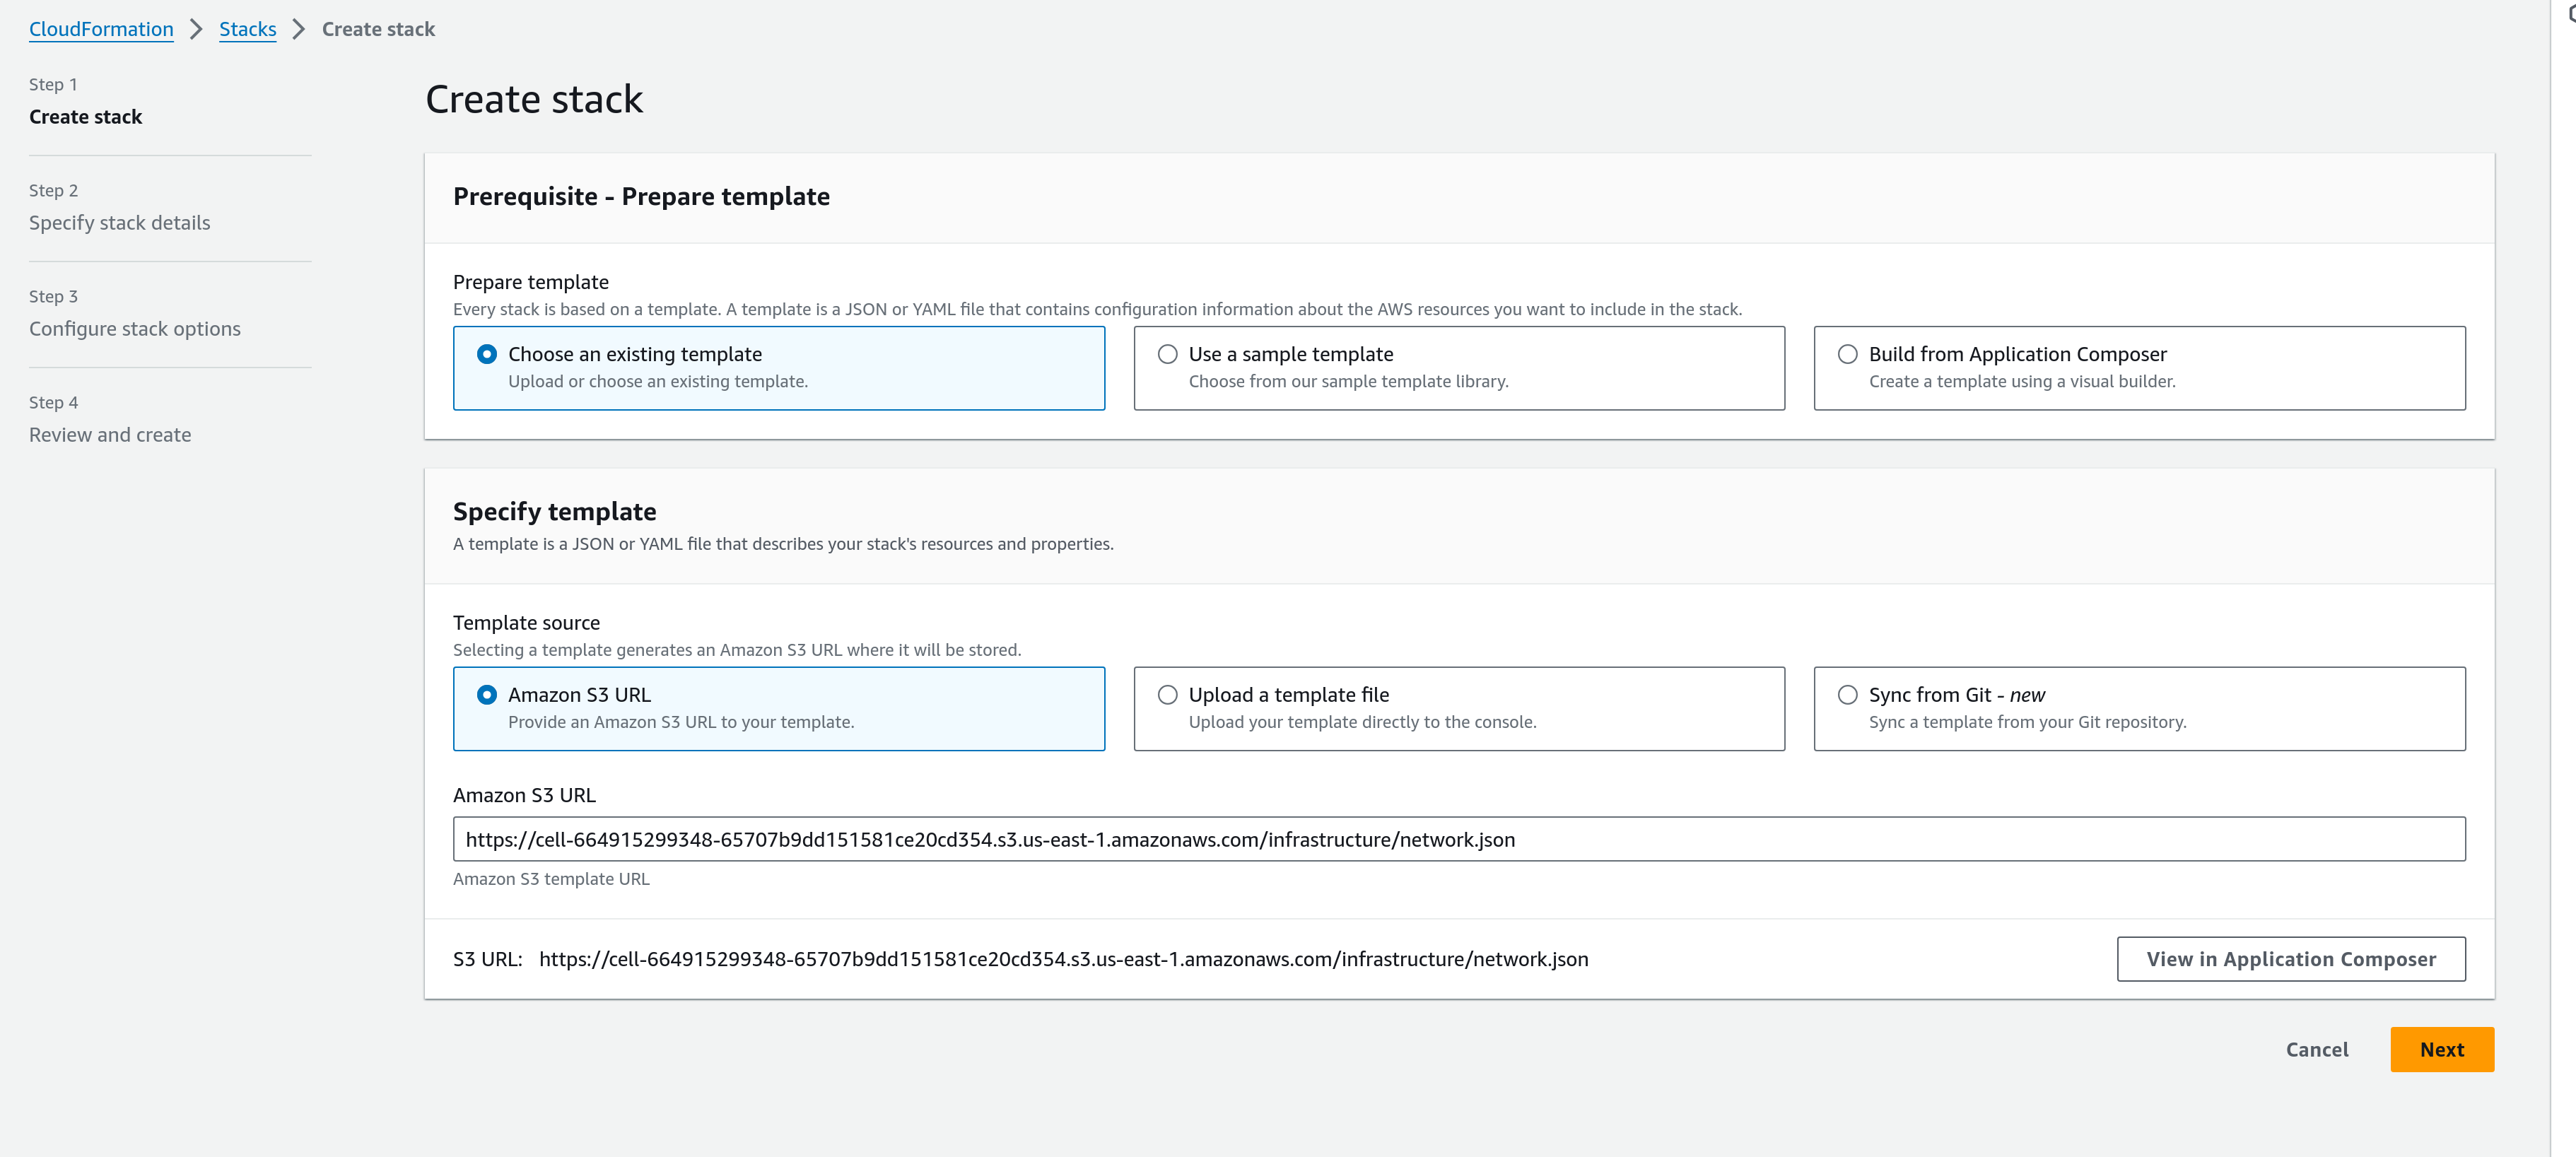Go to Step 3 Configure stack options

coord(134,329)
